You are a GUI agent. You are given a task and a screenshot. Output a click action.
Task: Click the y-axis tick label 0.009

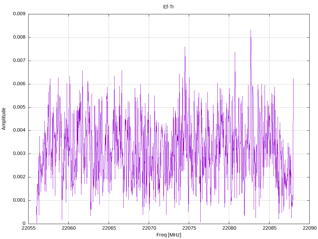19,14
